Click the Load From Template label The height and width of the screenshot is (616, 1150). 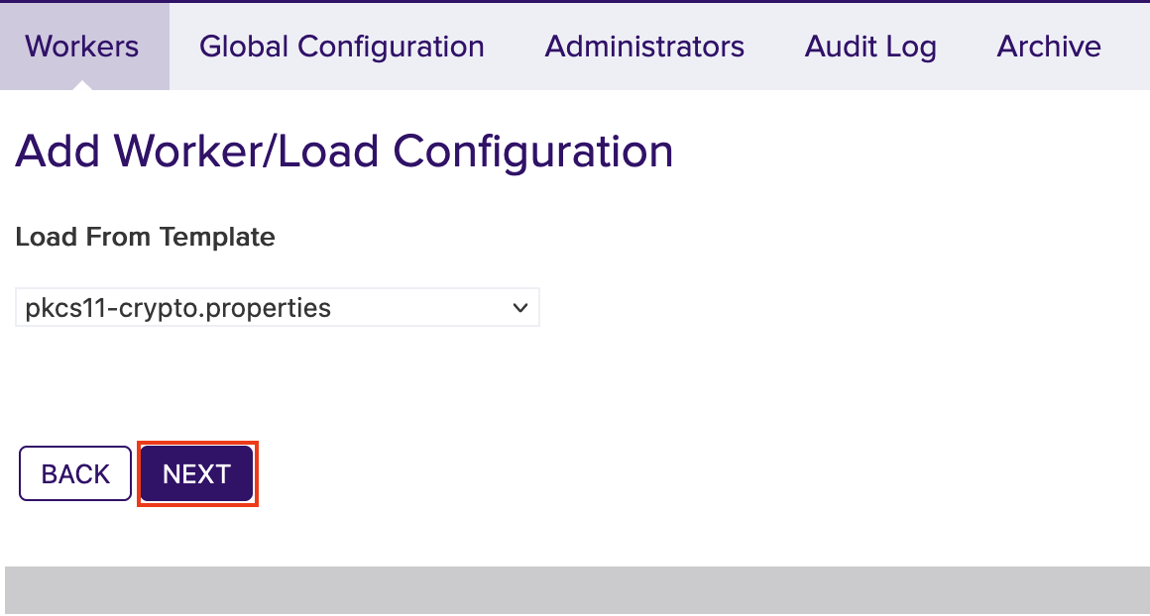point(145,237)
